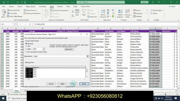The height and width of the screenshot is (101, 180).
Task: Click Finish in the wizard
Action: 84,84
